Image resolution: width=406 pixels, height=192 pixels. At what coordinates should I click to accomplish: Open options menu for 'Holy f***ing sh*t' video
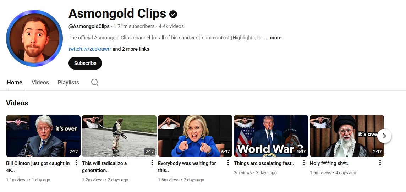(x=380, y=163)
